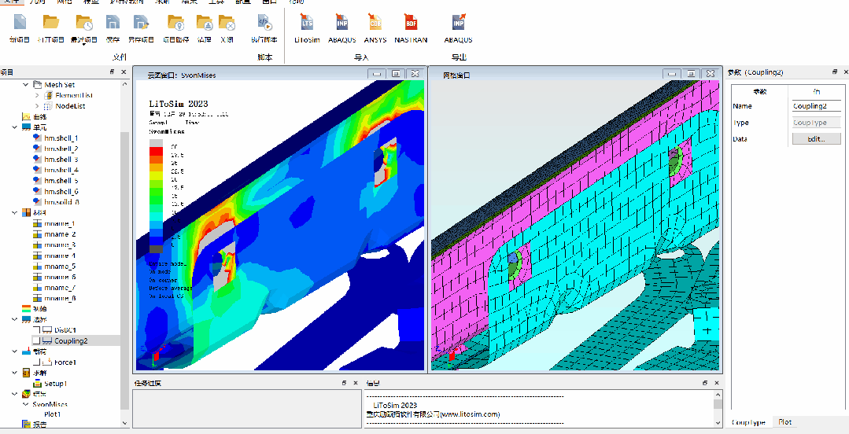The height and width of the screenshot is (434, 849).
Task: Toggle the Coupling2 checkbox
Action: pos(36,340)
